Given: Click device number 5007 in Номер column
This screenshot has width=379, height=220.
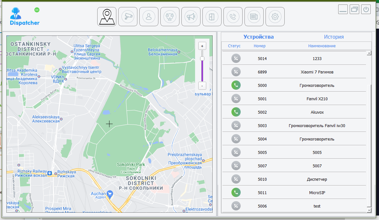Looking at the screenshot, I should coord(262,166).
